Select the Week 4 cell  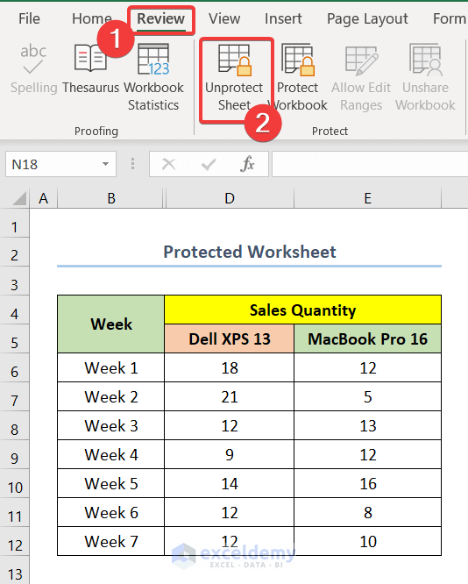(111, 454)
